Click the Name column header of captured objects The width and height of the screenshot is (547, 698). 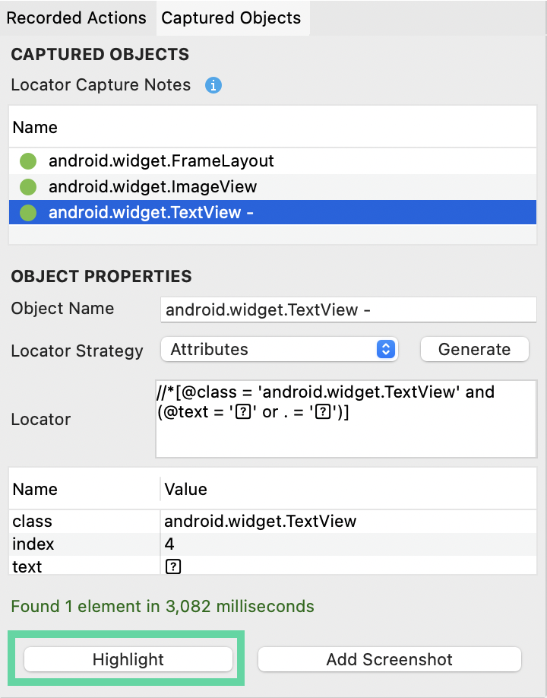point(273,127)
